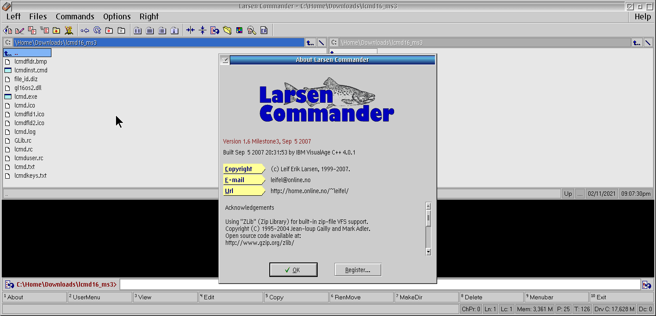Click the F8 Delete function key button
The image size is (656, 316).
492,297
